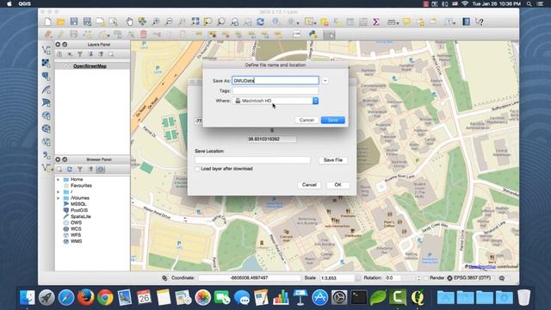Open the Python console icon
This screenshot has height=310, width=551.
click(313, 34)
